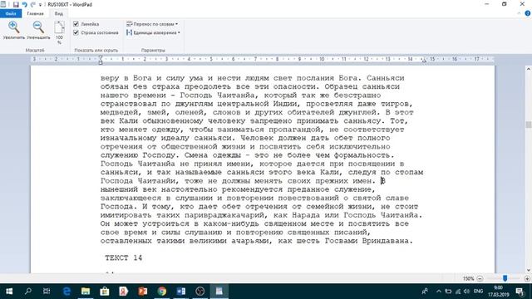Save document from quick access toolbar
This screenshot has height=299, width=532.
[x=16, y=4]
